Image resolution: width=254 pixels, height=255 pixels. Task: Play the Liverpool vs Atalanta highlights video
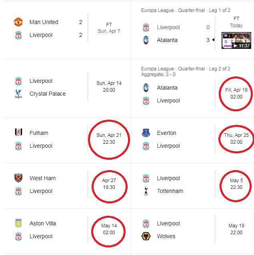236,40
